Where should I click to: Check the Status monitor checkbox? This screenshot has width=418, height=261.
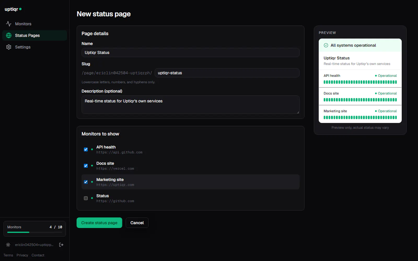(x=86, y=198)
